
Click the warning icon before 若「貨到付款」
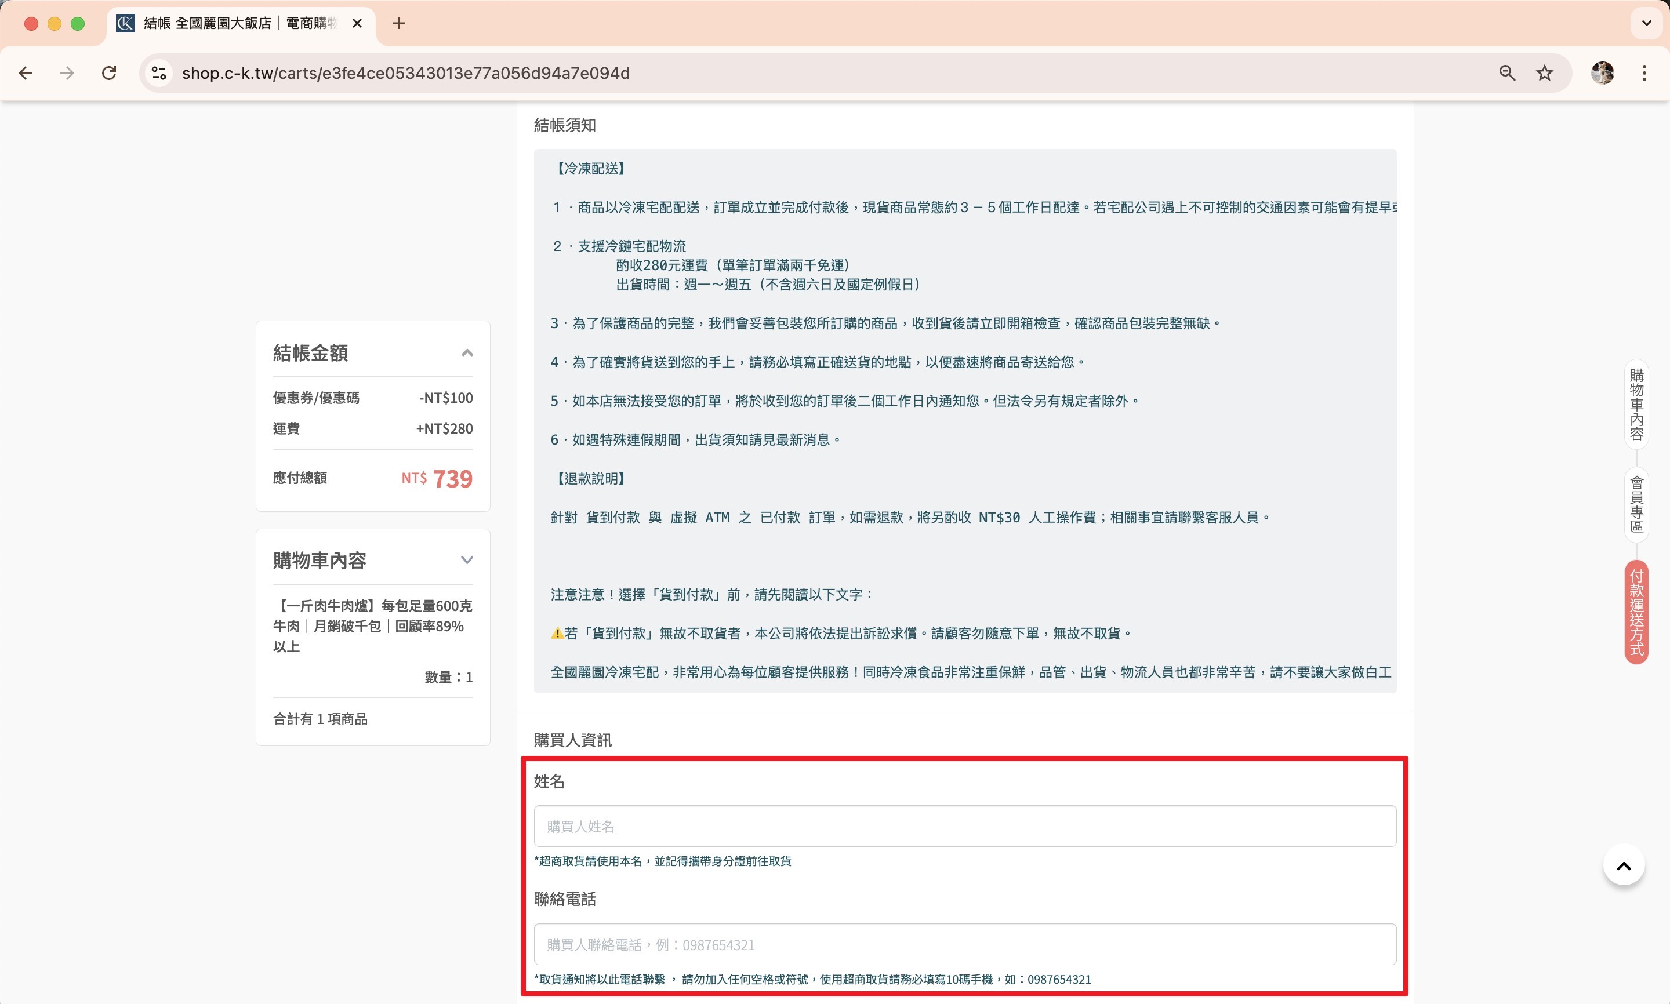tap(557, 634)
